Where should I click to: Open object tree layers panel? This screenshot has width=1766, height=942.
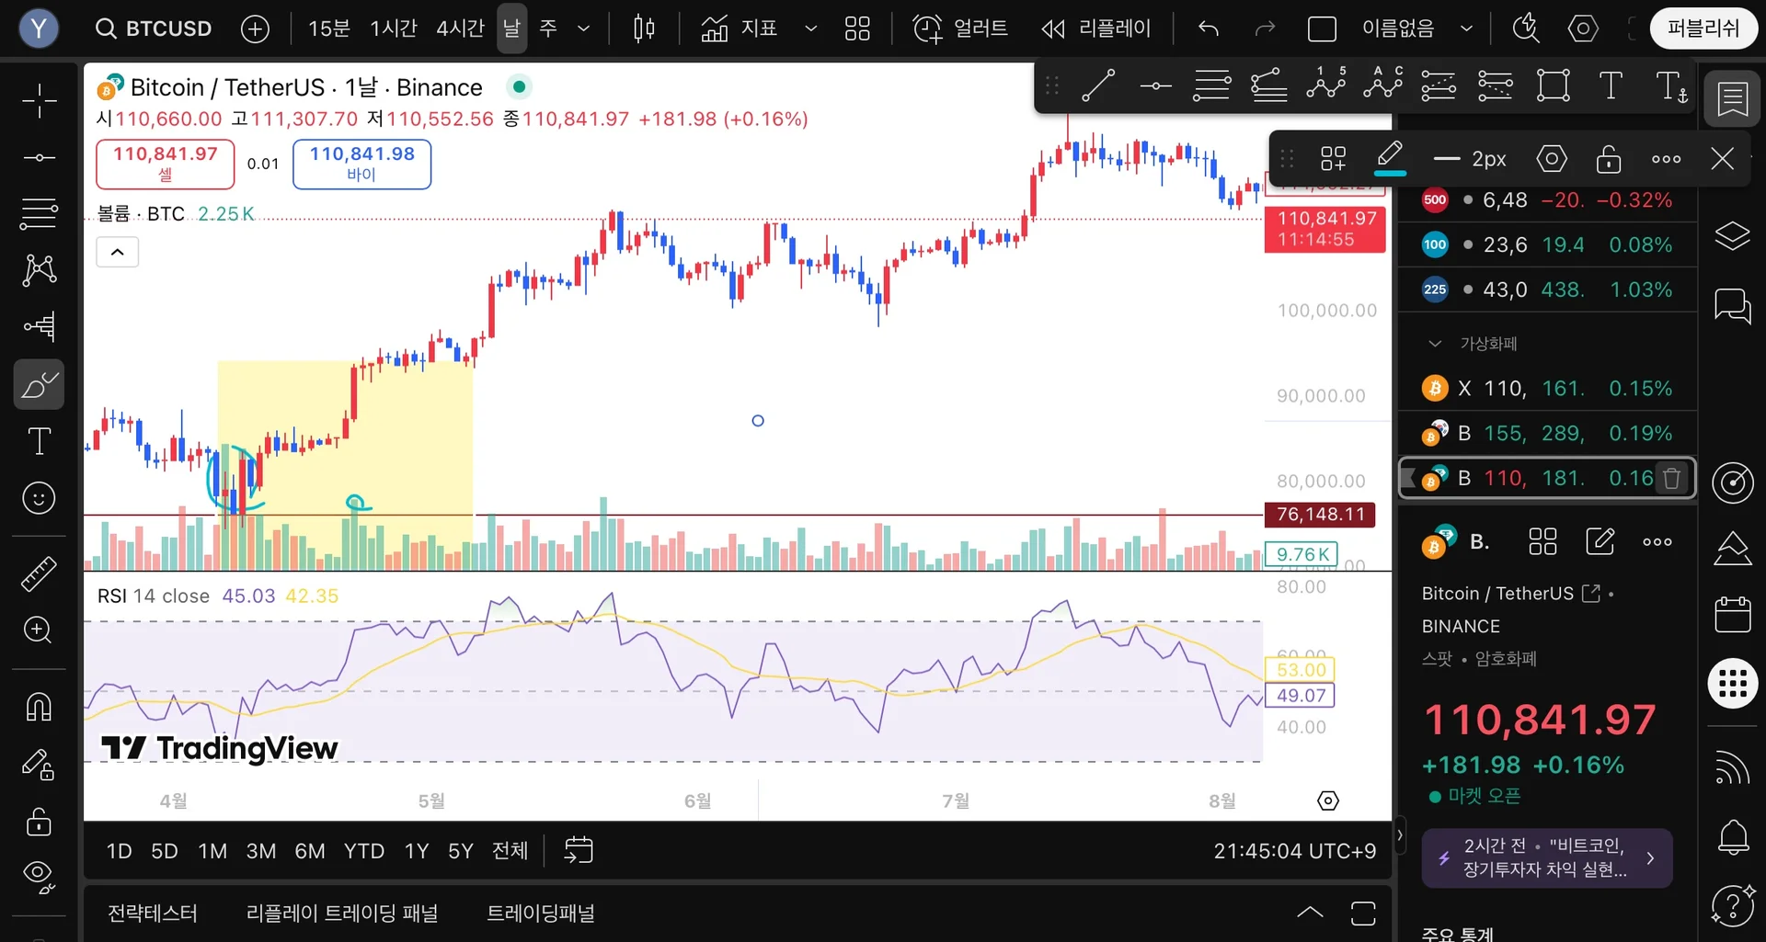point(1732,236)
